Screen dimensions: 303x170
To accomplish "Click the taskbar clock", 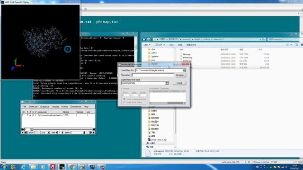I will pos(295,167).
